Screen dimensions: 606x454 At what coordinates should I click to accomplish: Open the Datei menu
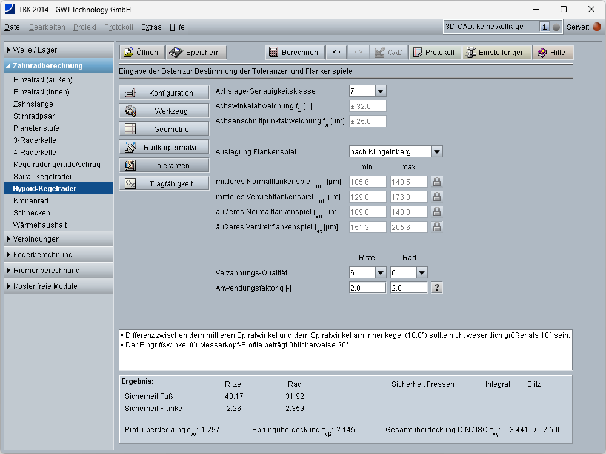pos(13,27)
